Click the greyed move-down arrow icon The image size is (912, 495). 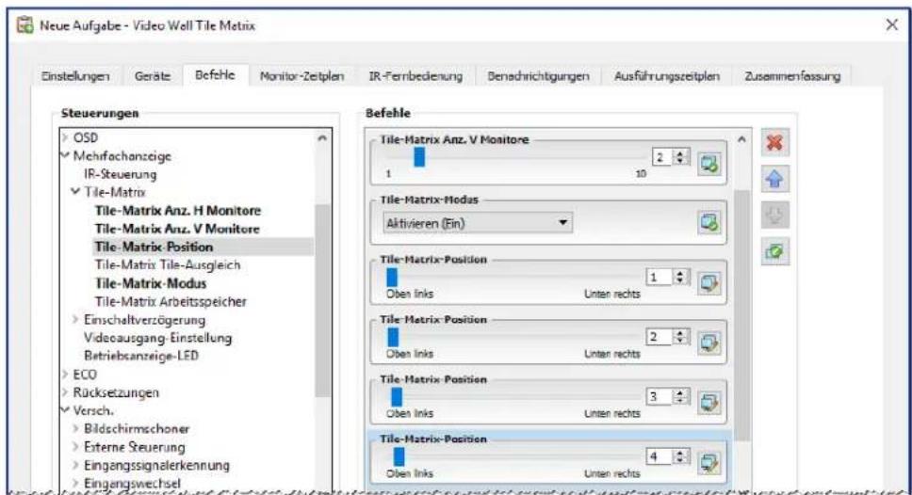[x=774, y=215]
